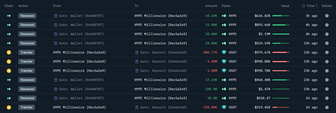Click the $558.47 value cell
The width and height of the screenshot is (336, 113).
pyautogui.click(x=263, y=98)
